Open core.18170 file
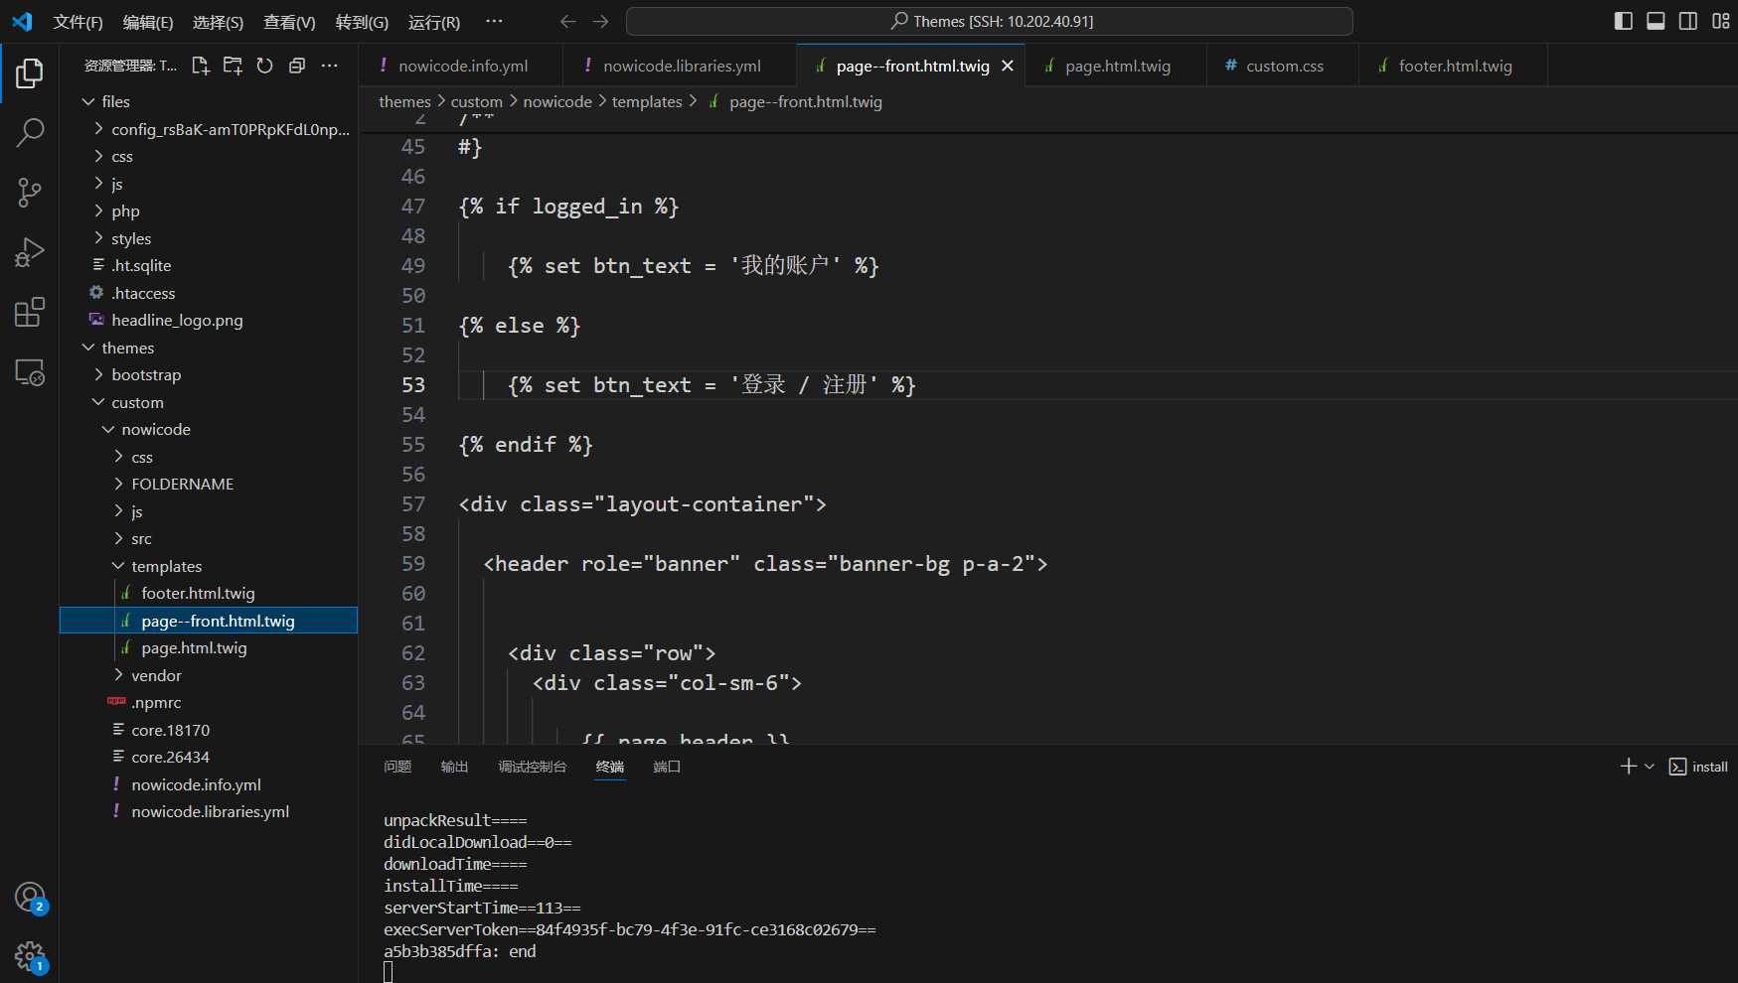The height and width of the screenshot is (983, 1738). tap(209, 730)
